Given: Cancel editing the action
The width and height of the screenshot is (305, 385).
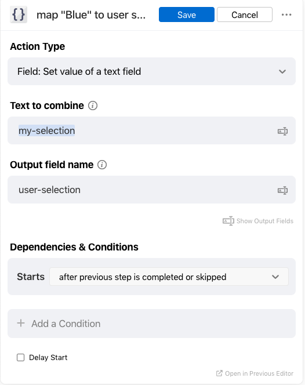Looking at the screenshot, I should click(245, 14).
